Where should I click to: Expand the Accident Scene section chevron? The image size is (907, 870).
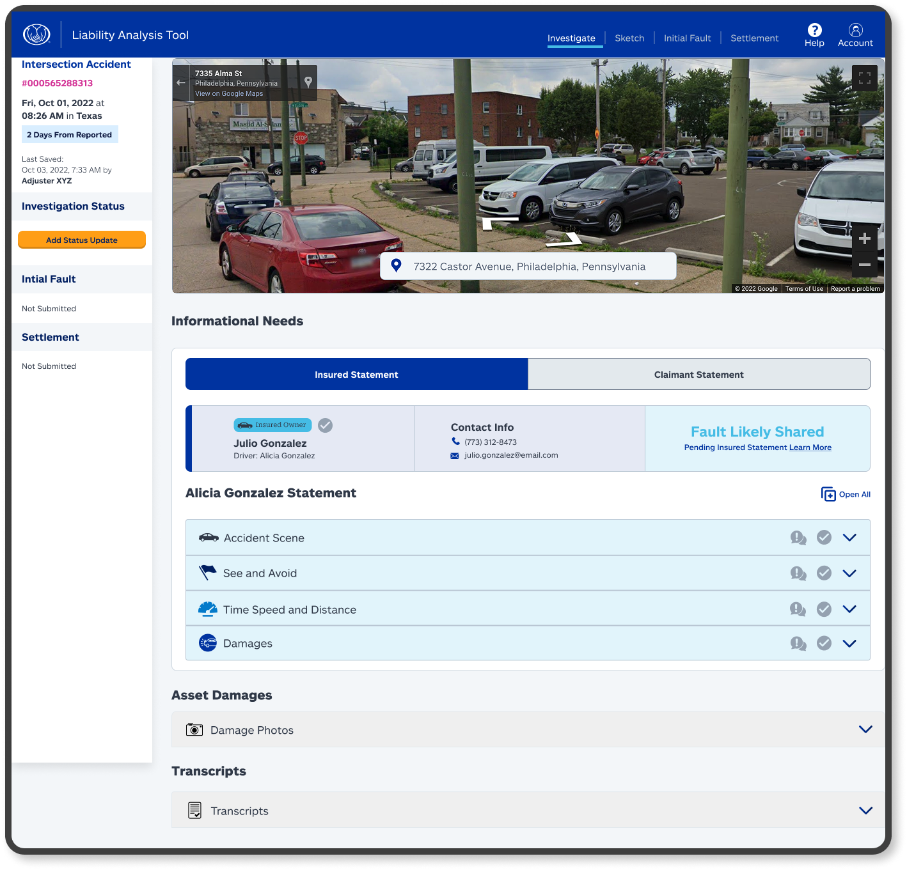coord(849,538)
